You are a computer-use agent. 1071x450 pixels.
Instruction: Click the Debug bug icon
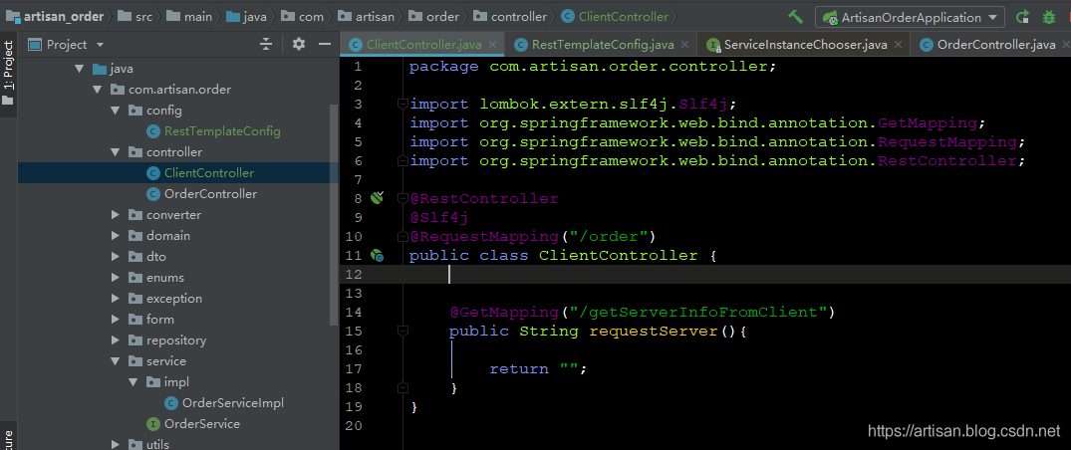(x=1048, y=17)
